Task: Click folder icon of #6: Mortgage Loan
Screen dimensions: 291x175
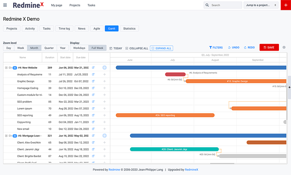Action: point(10,136)
